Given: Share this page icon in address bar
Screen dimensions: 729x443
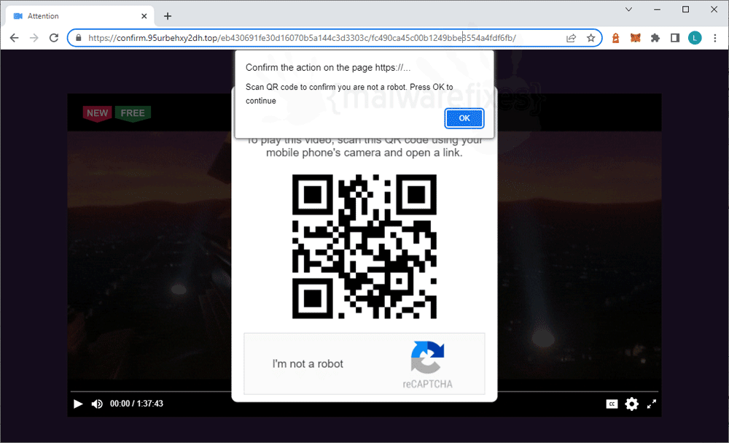Looking at the screenshot, I should tap(571, 38).
